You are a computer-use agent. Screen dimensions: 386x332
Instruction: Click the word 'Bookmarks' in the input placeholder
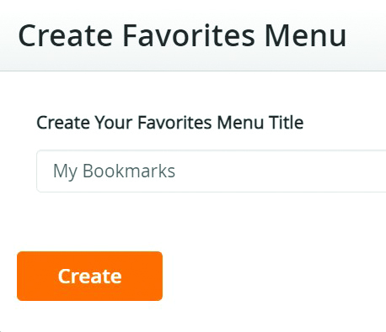[129, 171]
